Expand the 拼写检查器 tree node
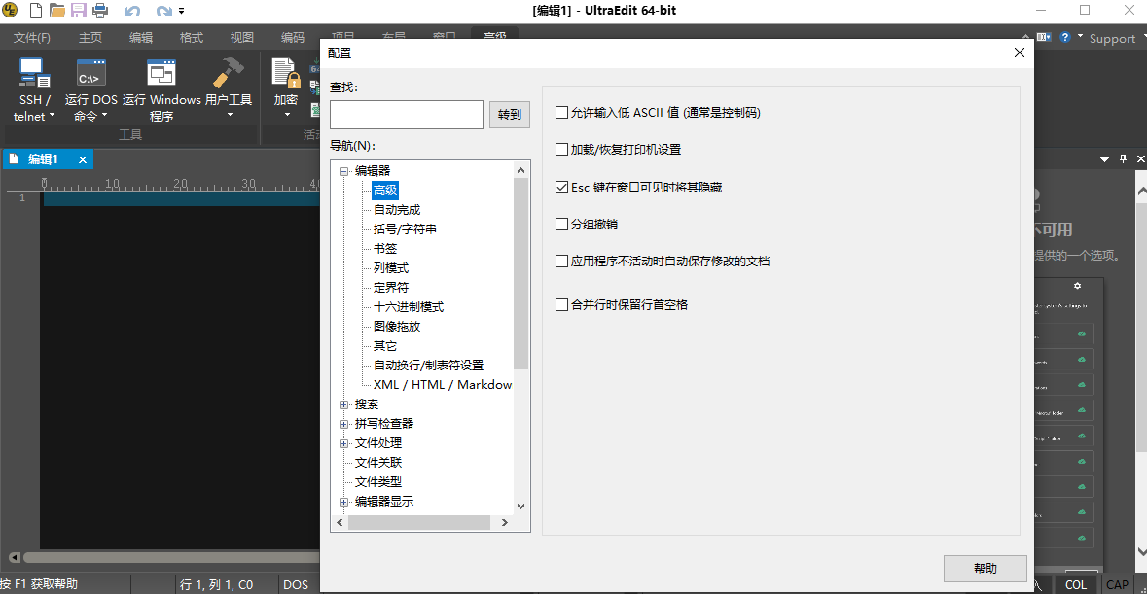 pos(344,423)
